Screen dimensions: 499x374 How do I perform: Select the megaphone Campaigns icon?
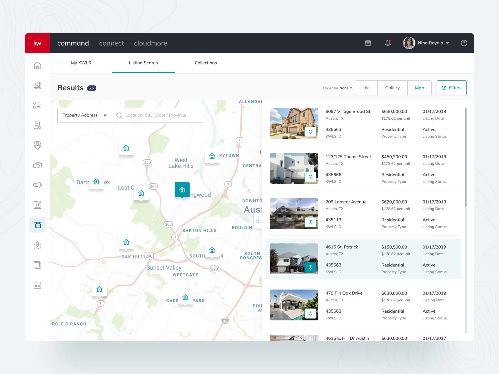coord(37,185)
